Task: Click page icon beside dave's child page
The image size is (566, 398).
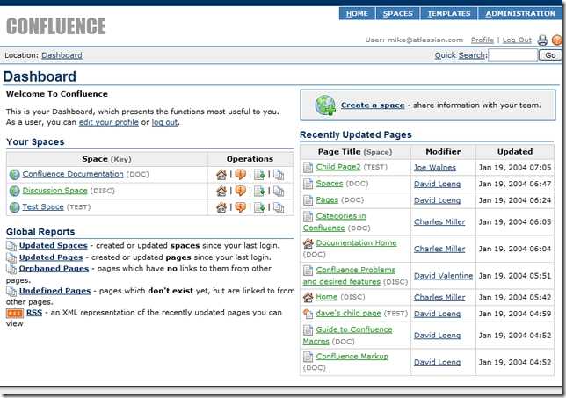Action: (x=308, y=314)
